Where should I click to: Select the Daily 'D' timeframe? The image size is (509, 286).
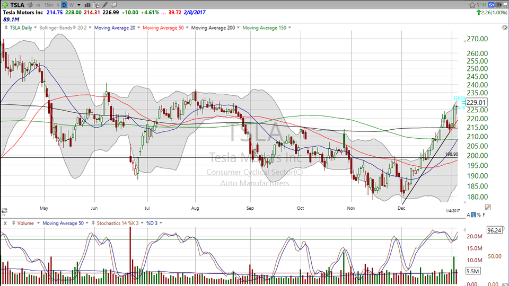pos(64,5)
